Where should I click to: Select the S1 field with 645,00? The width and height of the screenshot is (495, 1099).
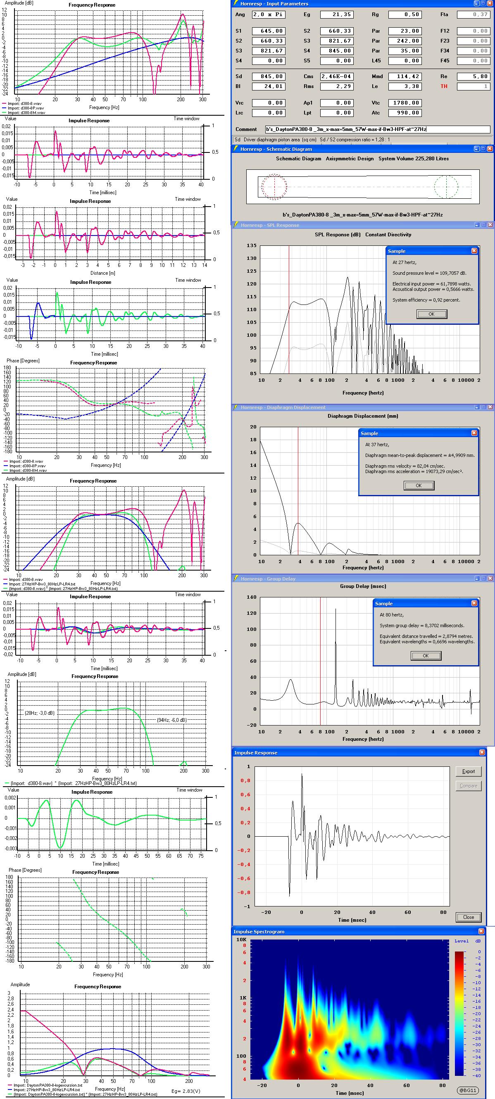[x=269, y=31]
